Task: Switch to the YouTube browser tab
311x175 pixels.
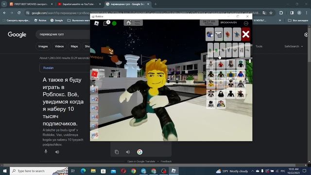Action: point(79,4)
